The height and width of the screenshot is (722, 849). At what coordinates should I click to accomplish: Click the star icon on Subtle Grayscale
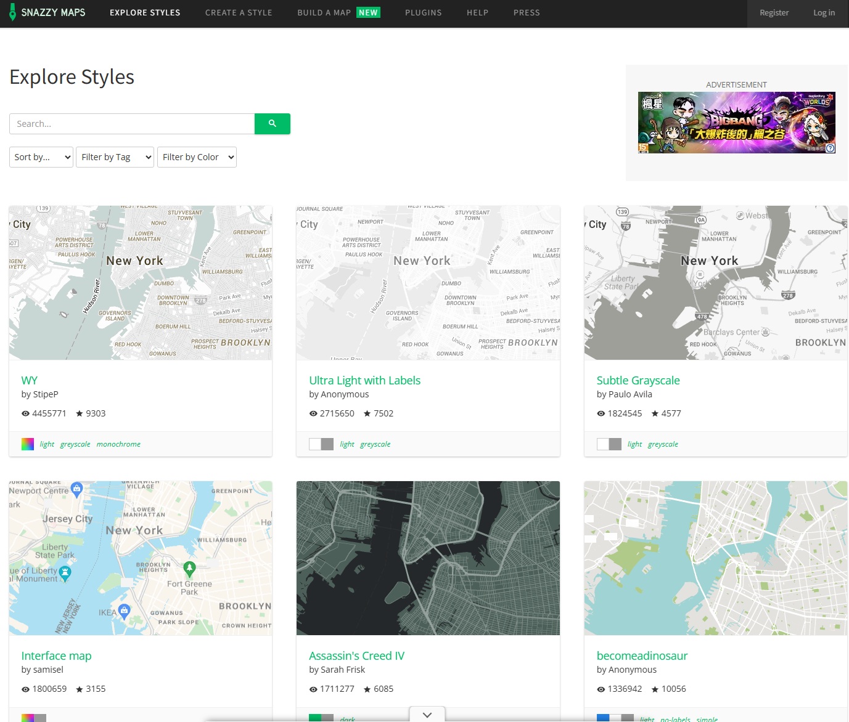click(x=655, y=414)
